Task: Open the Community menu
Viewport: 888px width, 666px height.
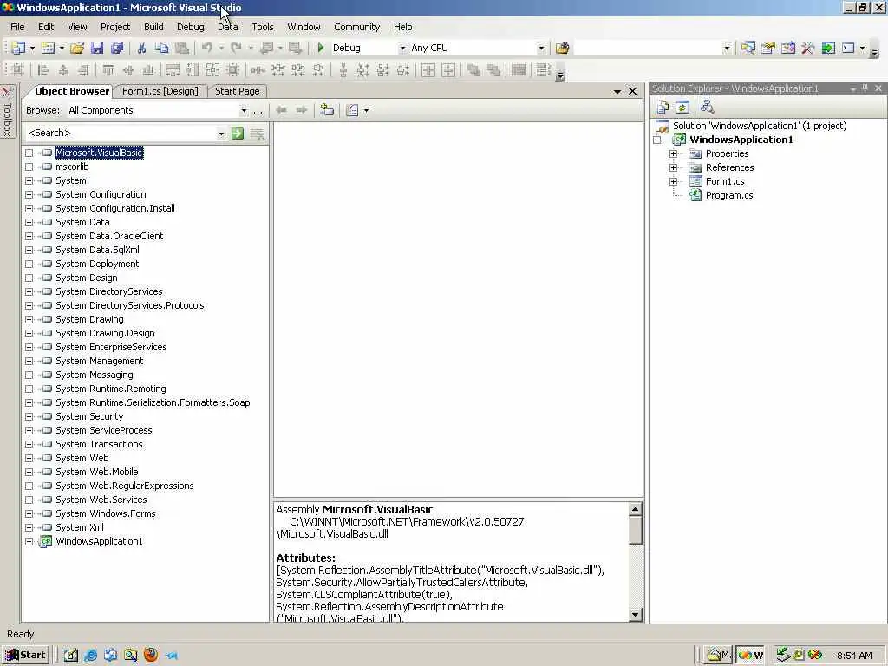Action: pyautogui.click(x=356, y=27)
